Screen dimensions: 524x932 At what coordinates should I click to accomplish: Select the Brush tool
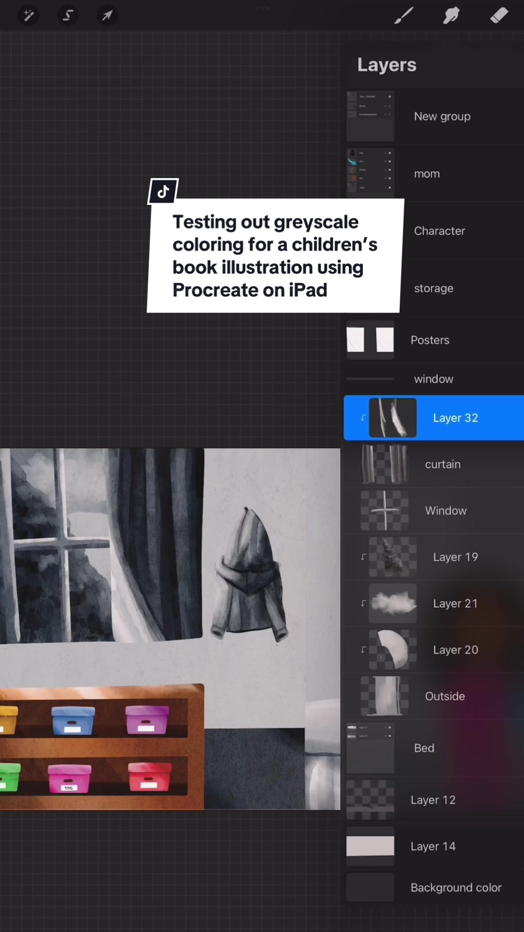point(403,16)
